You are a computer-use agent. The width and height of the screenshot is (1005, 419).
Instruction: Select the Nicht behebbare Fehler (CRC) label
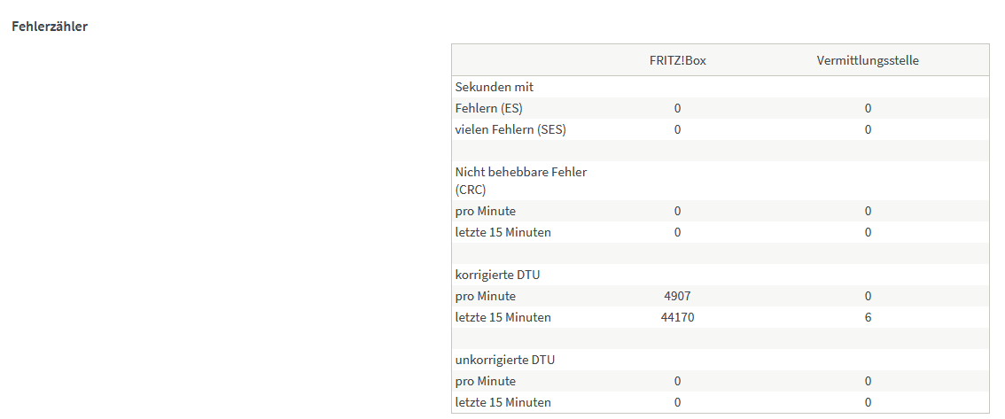[520, 180]
